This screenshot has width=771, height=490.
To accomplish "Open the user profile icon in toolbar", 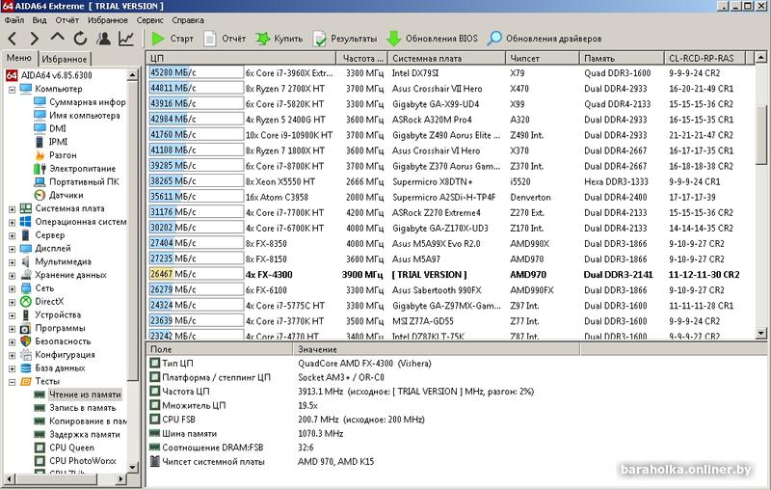I will coord(103,39).
